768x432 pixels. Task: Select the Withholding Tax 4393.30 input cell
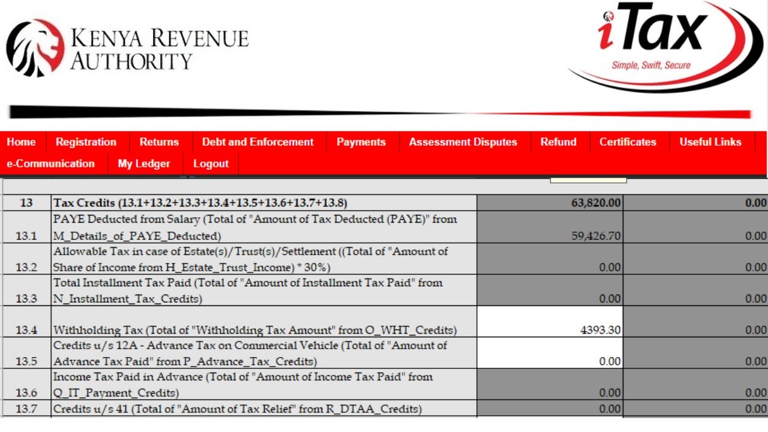[x=550, y=322]
